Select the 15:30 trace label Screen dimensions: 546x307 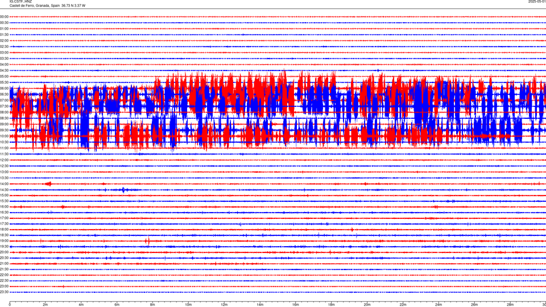[4, 201]
